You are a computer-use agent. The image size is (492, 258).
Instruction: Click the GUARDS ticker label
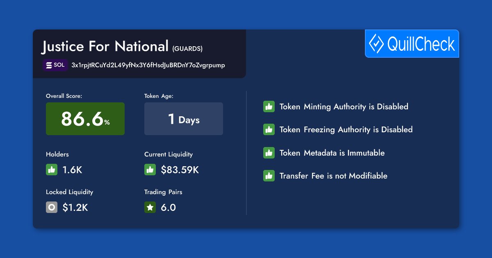(188, 48)
